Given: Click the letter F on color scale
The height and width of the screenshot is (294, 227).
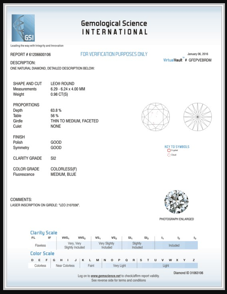Looking at the screenshot, I should [46, 260].
